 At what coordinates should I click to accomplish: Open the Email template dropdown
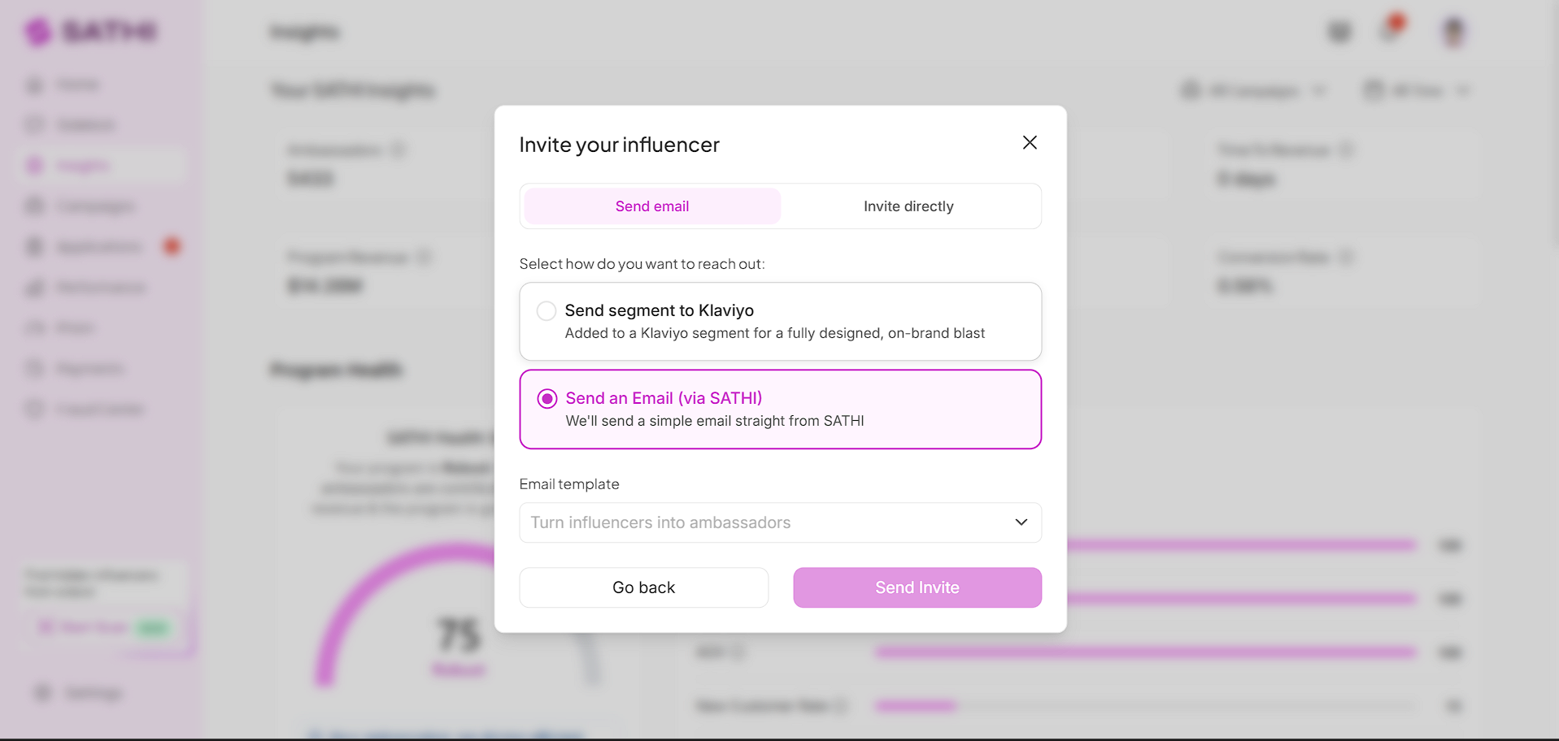click(781, 522)
